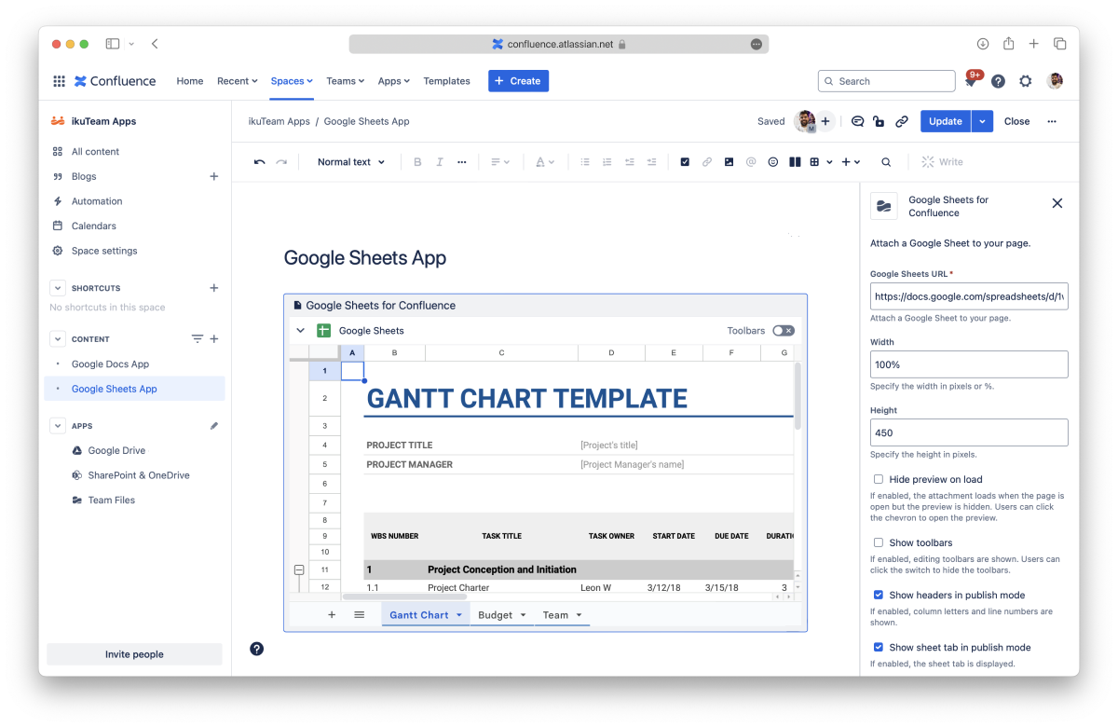Collapse spreadsheet row group minus box
This screenshot has height=727, width=1118.
(299, 569)
